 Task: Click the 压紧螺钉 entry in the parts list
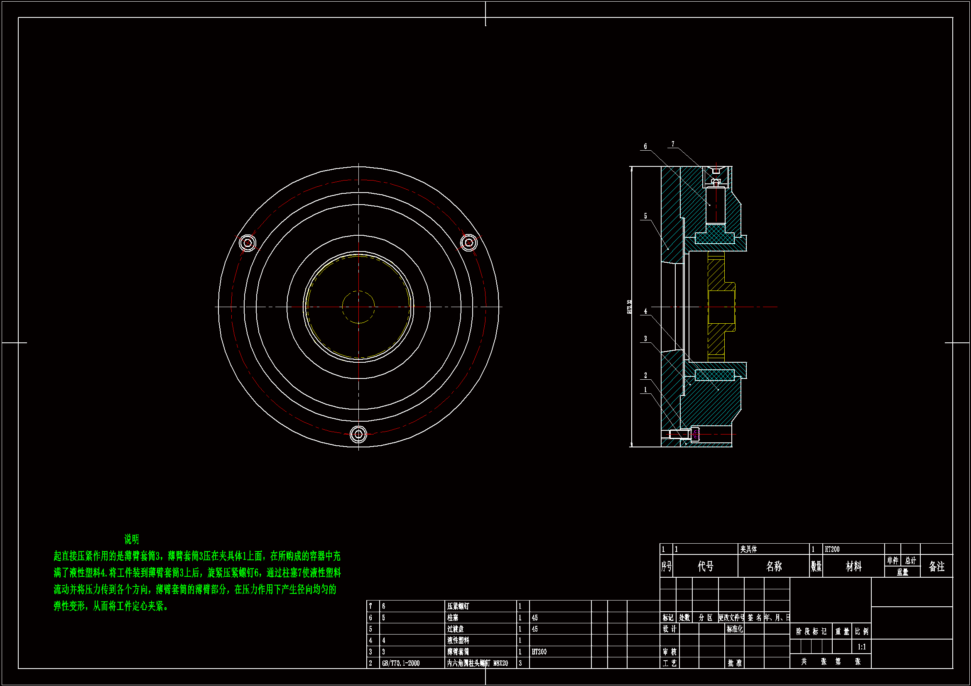[x=458, y=606]
